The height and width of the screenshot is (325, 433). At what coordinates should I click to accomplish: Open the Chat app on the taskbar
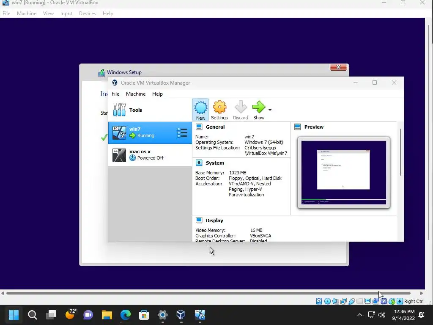(88, 315)
